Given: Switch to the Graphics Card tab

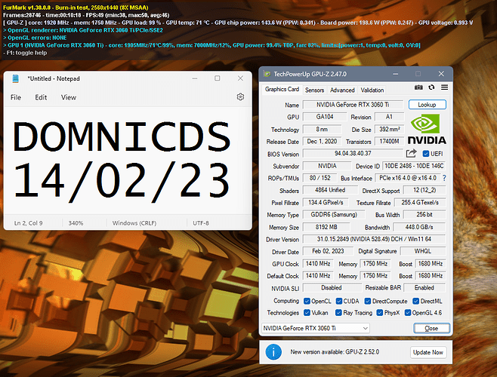Looking at the screenshot, I should 282,90.
